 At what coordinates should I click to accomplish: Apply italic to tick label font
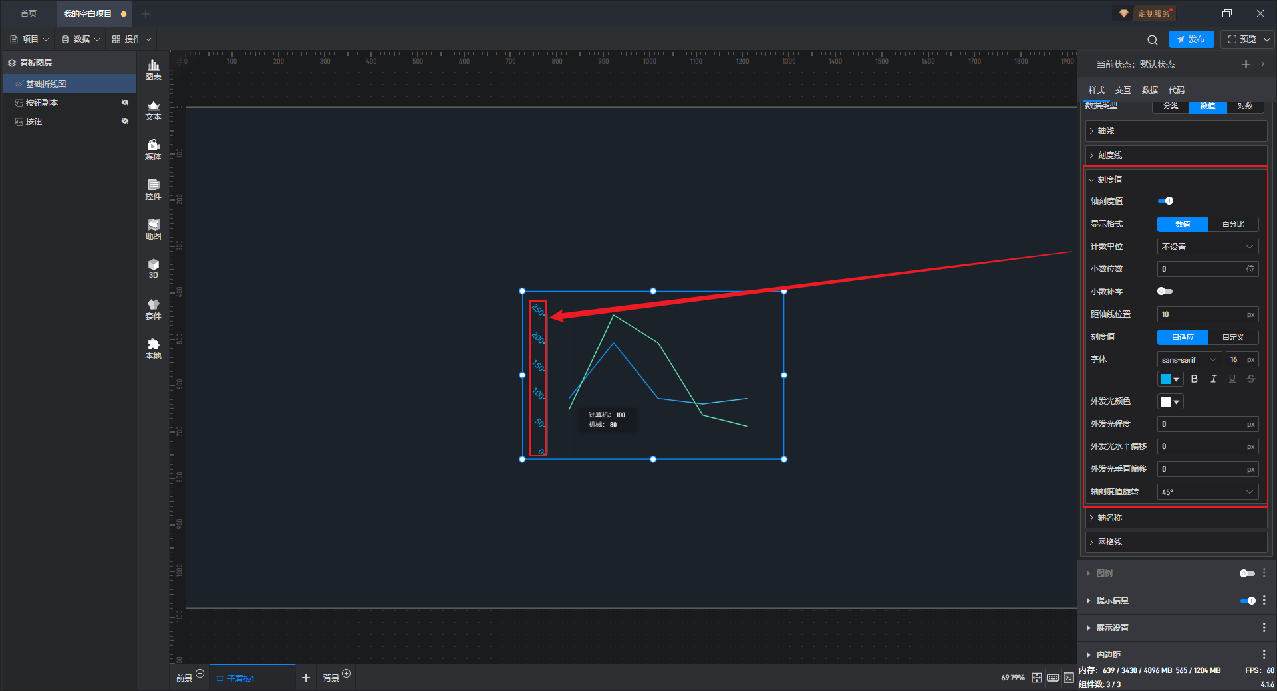1213,379
